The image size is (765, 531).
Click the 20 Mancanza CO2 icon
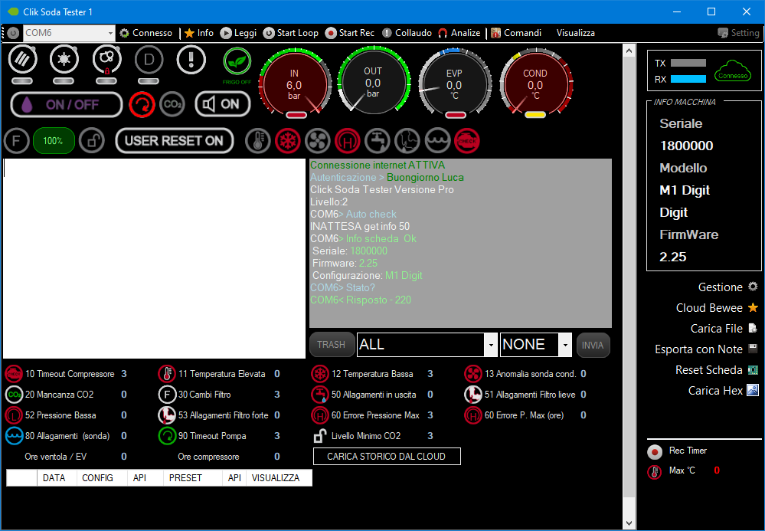tap(14, 395)
